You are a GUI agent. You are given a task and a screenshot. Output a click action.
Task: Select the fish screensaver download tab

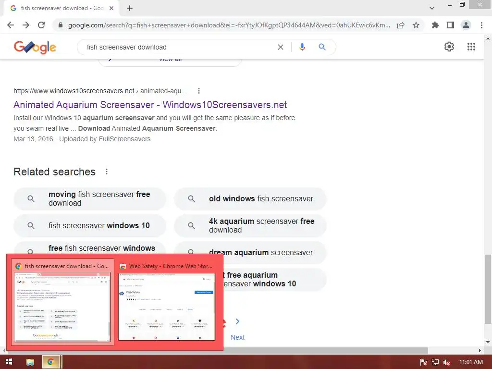tap(62, 8)
